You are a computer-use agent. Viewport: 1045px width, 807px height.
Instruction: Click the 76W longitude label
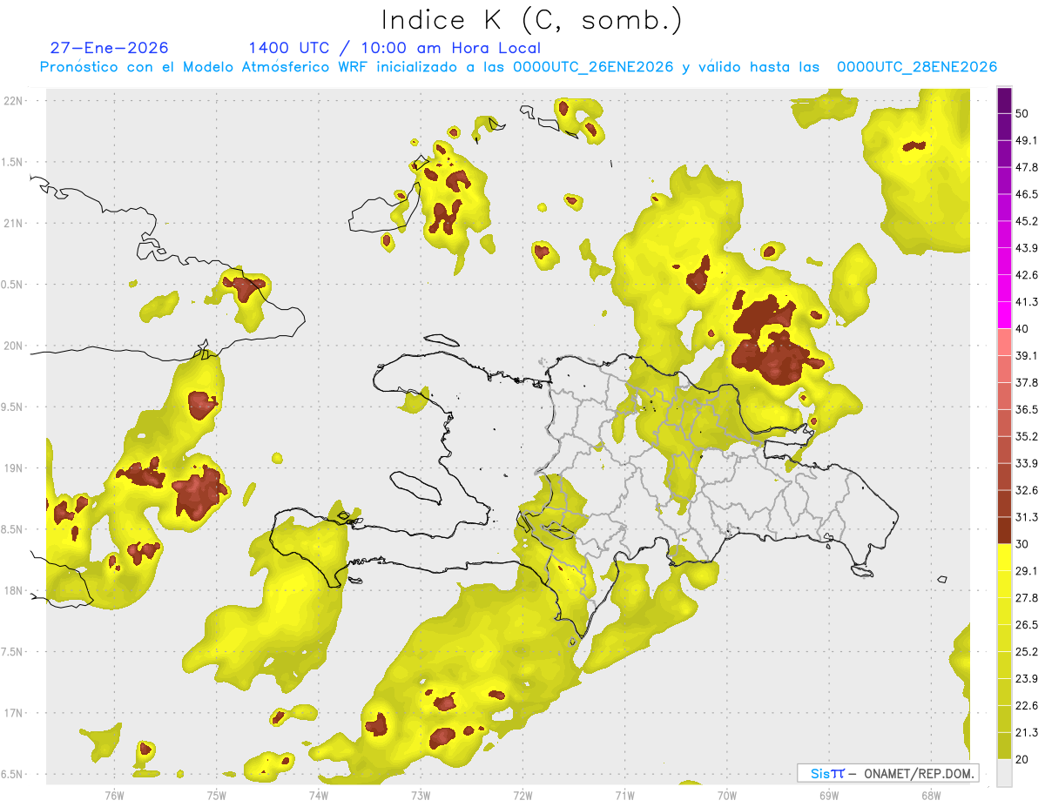pyautogui.click(x=114, y=796)
